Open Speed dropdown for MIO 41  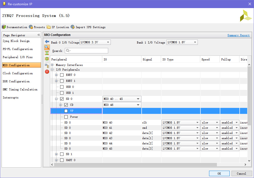pyautogui.click(x=210, y=128)
